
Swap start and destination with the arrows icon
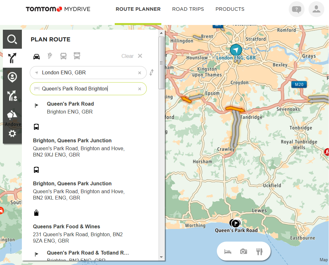[x=152, y=72]
